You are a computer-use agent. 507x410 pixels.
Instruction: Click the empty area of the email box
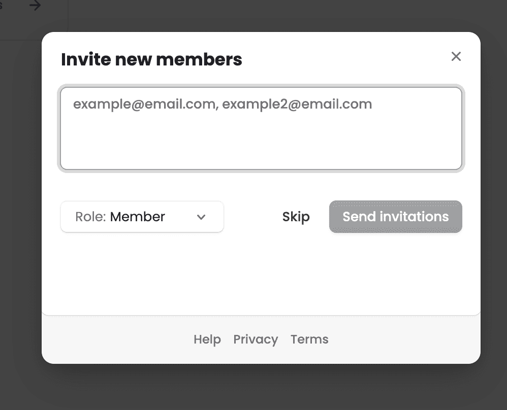click(261, 142)
